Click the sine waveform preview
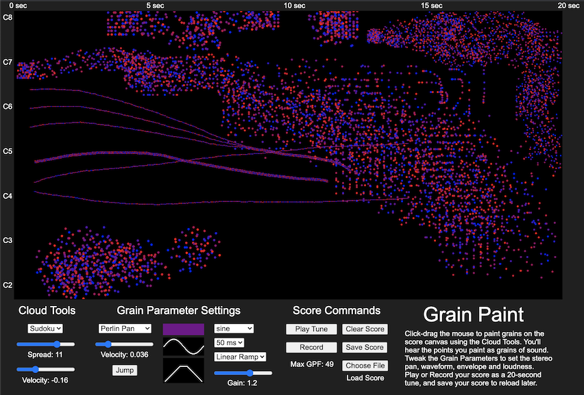584x395 pixels. [184, 346]
